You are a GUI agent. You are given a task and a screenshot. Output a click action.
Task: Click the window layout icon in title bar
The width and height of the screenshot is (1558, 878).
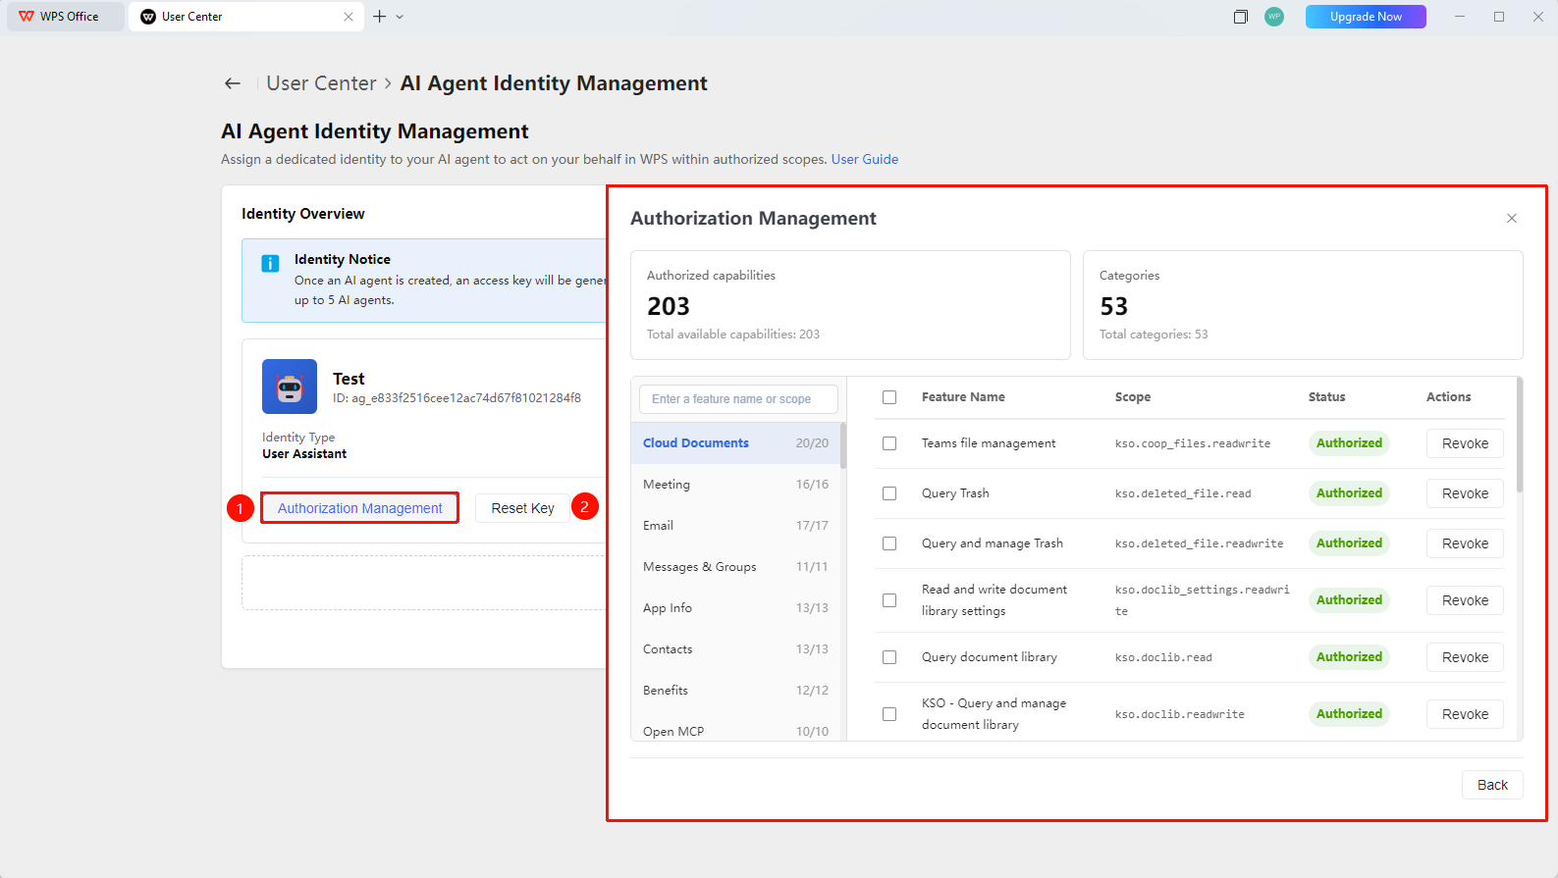coord(1241,17)
